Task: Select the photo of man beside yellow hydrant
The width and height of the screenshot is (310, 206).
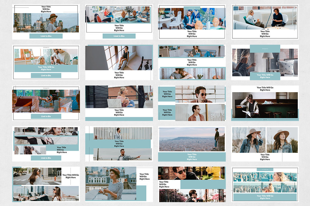Action: (x=191, y=173)
